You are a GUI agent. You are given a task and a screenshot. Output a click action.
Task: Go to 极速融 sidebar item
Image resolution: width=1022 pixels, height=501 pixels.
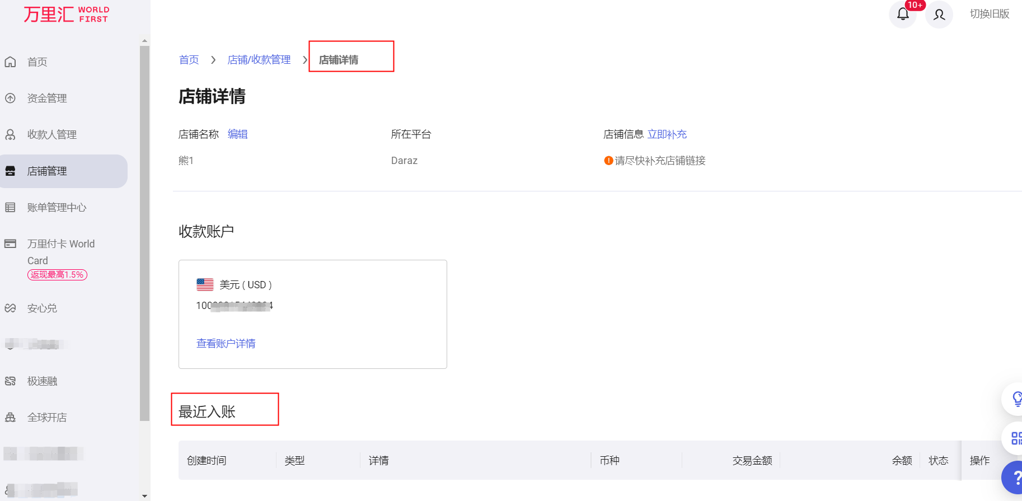[42, 381]
